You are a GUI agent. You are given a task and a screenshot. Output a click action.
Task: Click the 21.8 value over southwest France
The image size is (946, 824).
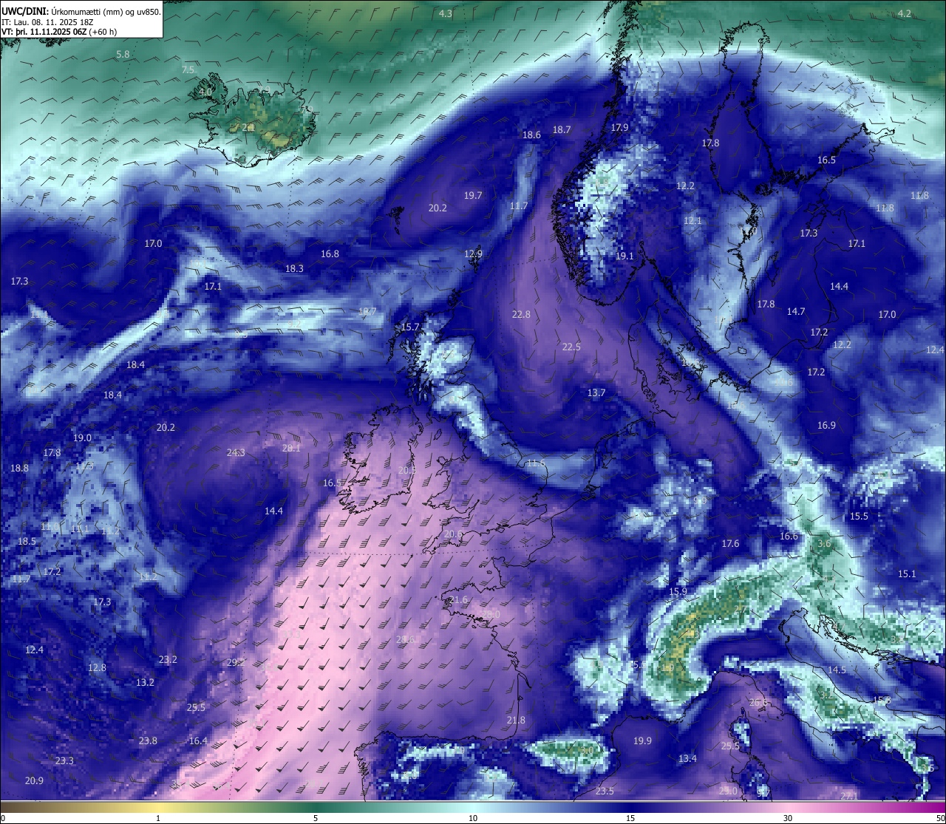pos(516,721)
